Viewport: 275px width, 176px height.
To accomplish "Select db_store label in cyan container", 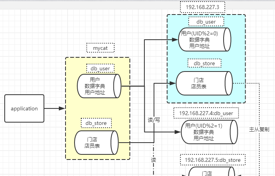I will click(x=204, y=63).
